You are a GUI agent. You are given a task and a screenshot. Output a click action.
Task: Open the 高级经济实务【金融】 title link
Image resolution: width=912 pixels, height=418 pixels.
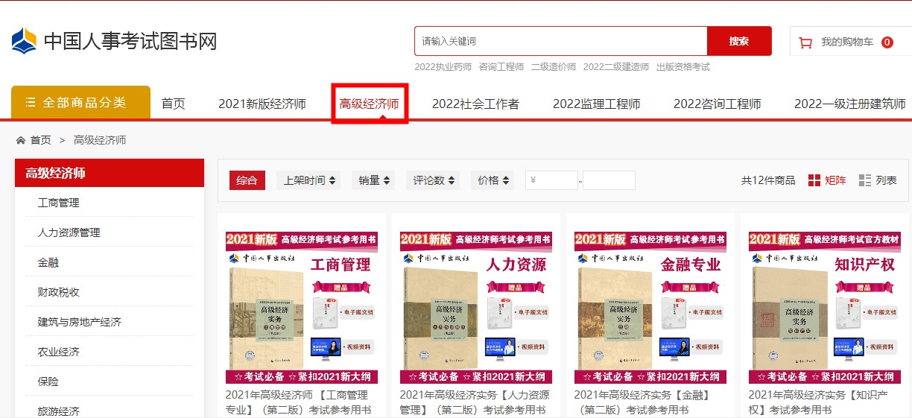coord(642,402)
